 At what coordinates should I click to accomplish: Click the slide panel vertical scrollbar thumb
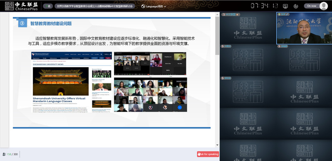coord(217,36)
